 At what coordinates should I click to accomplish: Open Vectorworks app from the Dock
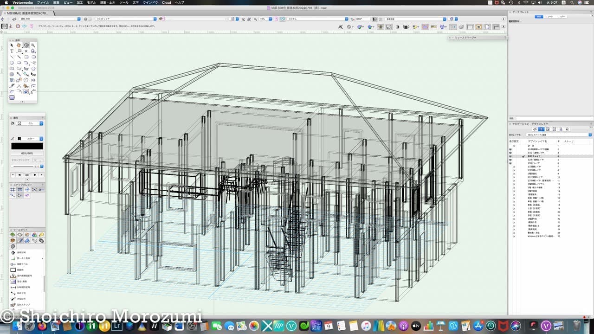(546, 326)
